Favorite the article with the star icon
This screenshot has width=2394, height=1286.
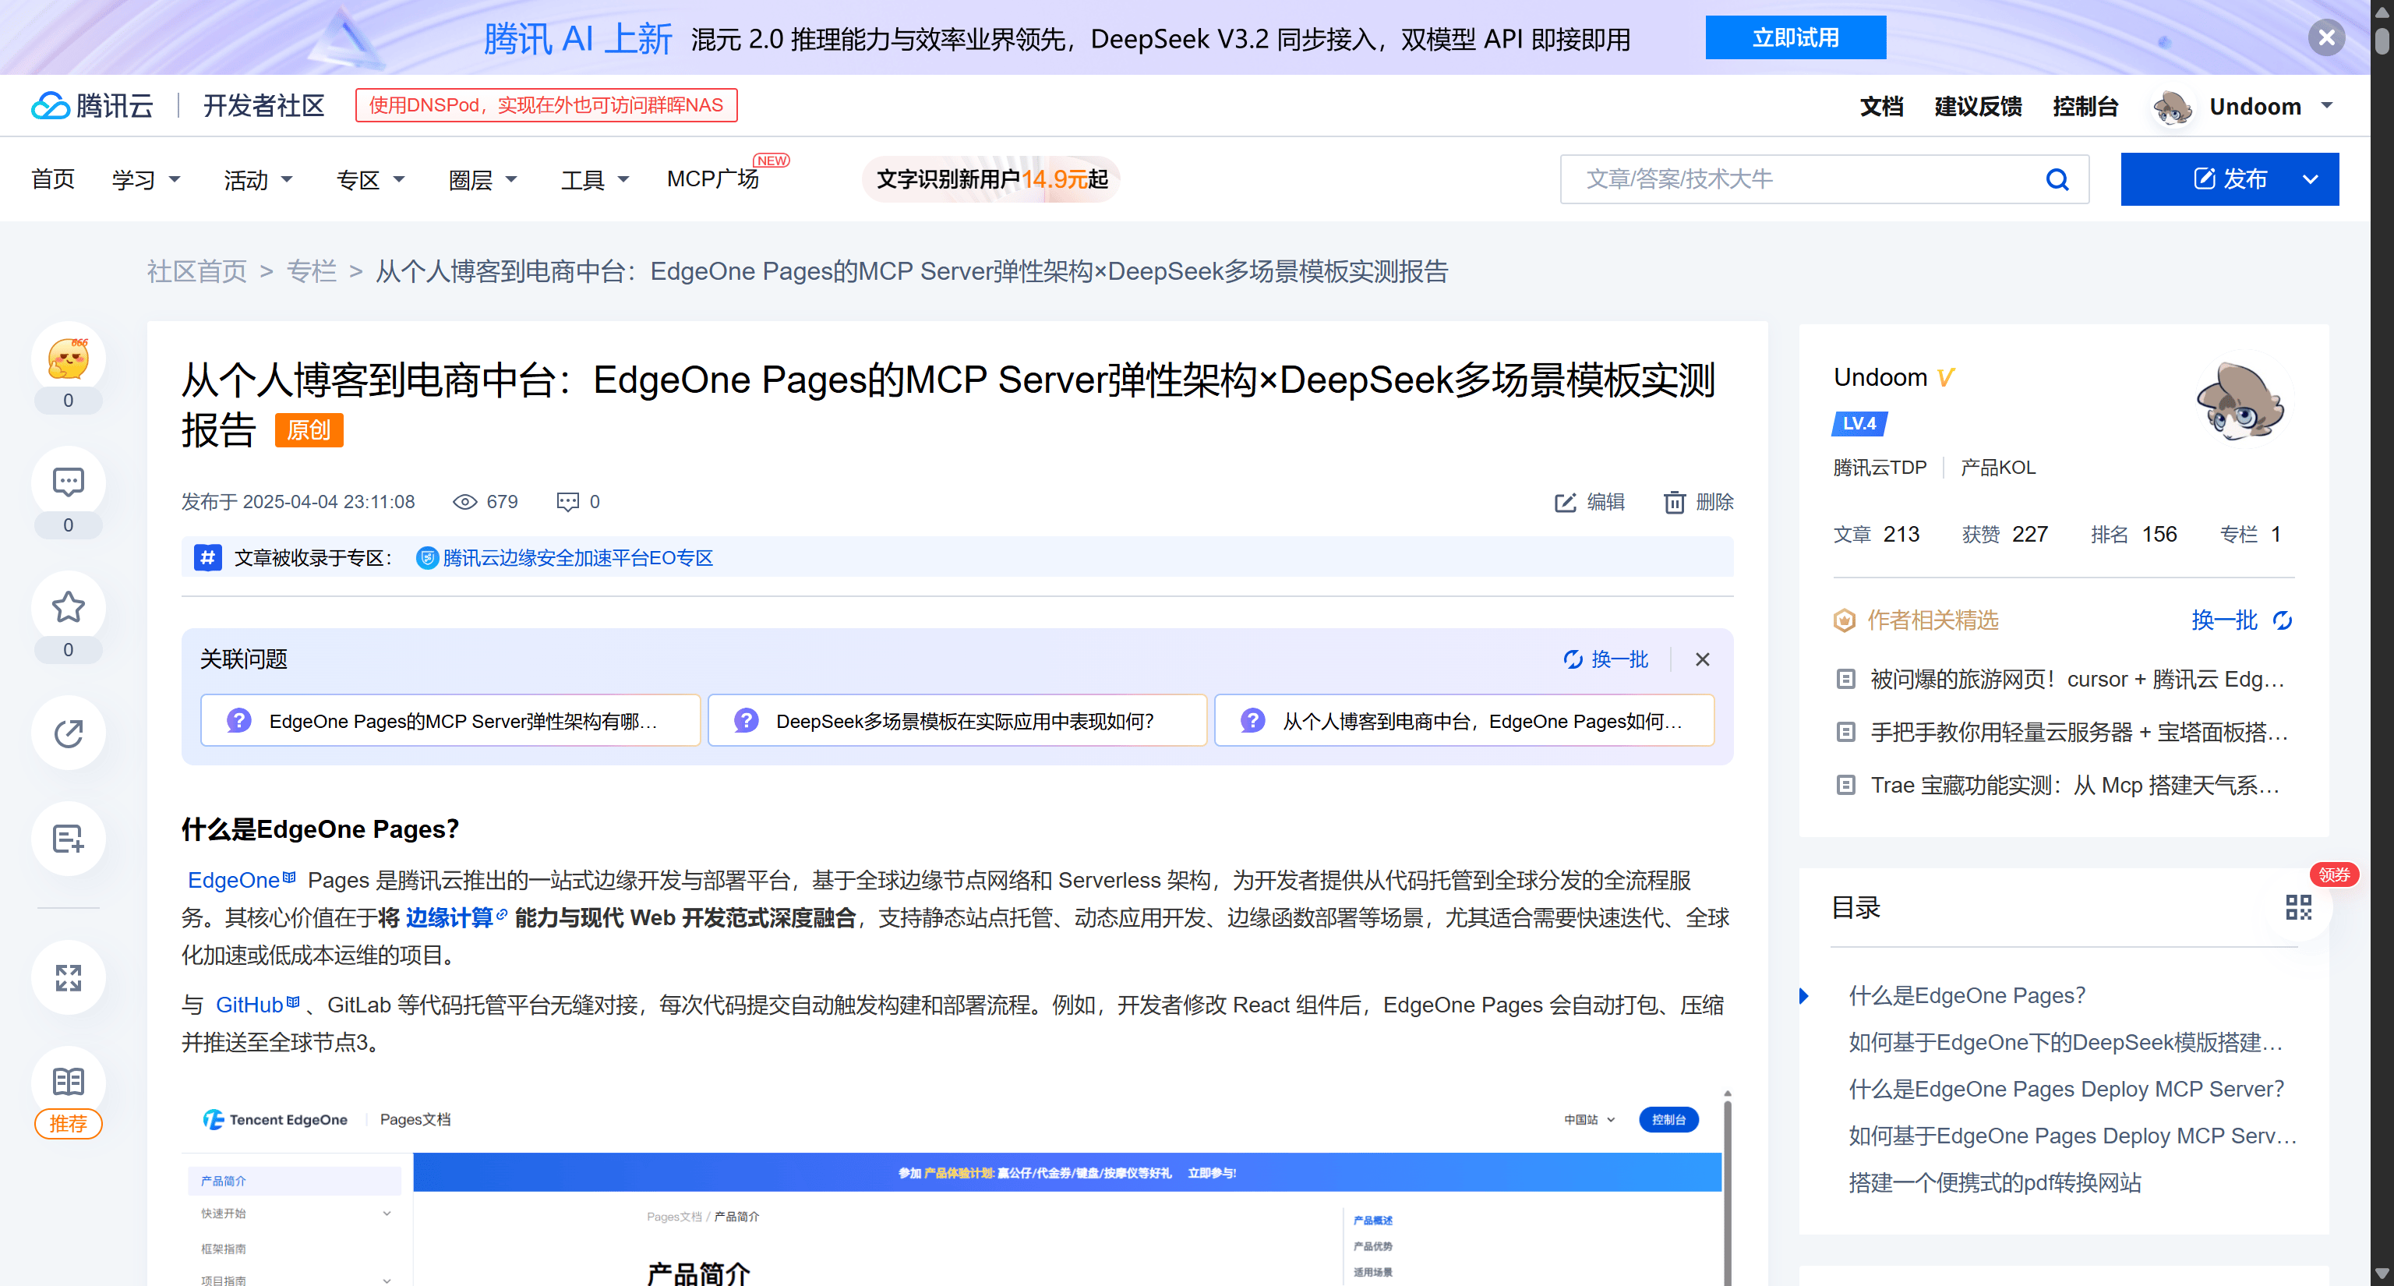click(68, 607)
